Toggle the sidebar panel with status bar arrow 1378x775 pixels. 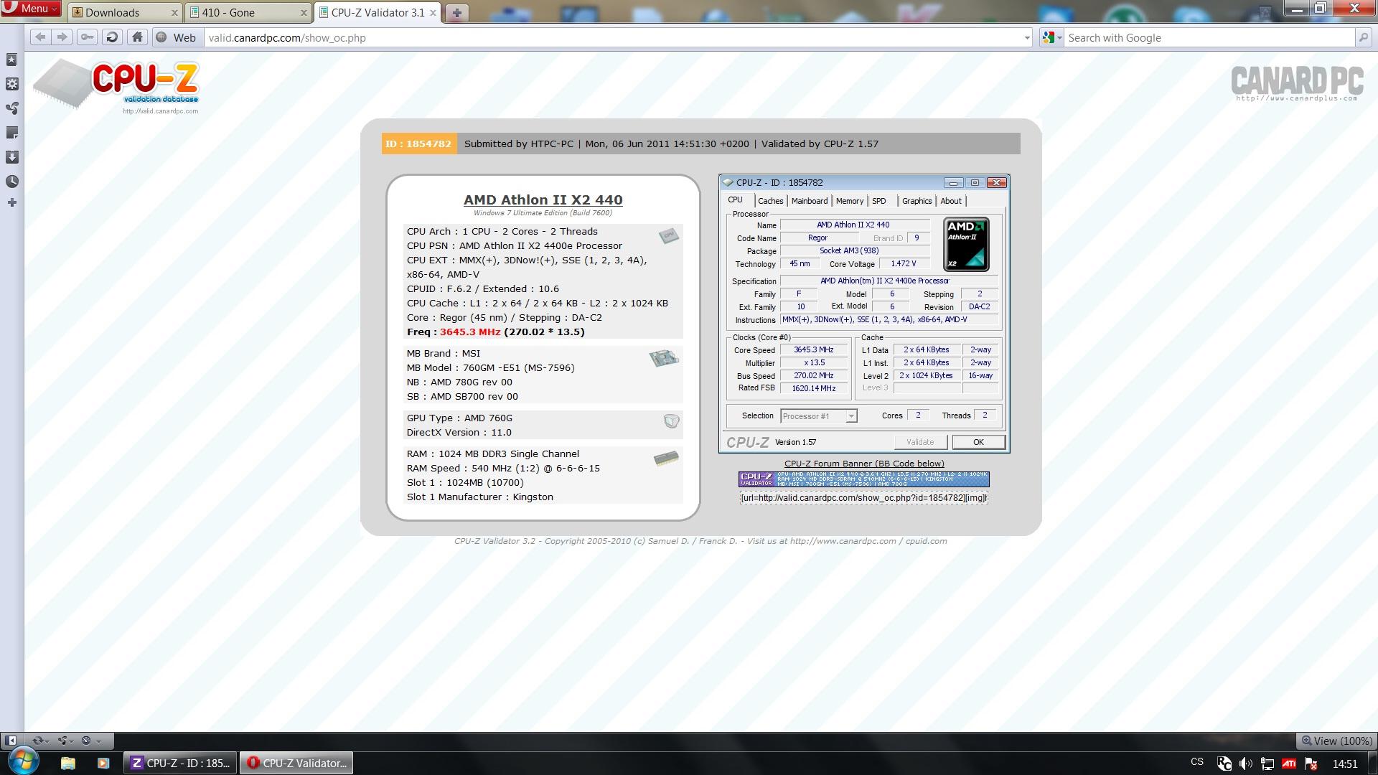click(11, 741)
